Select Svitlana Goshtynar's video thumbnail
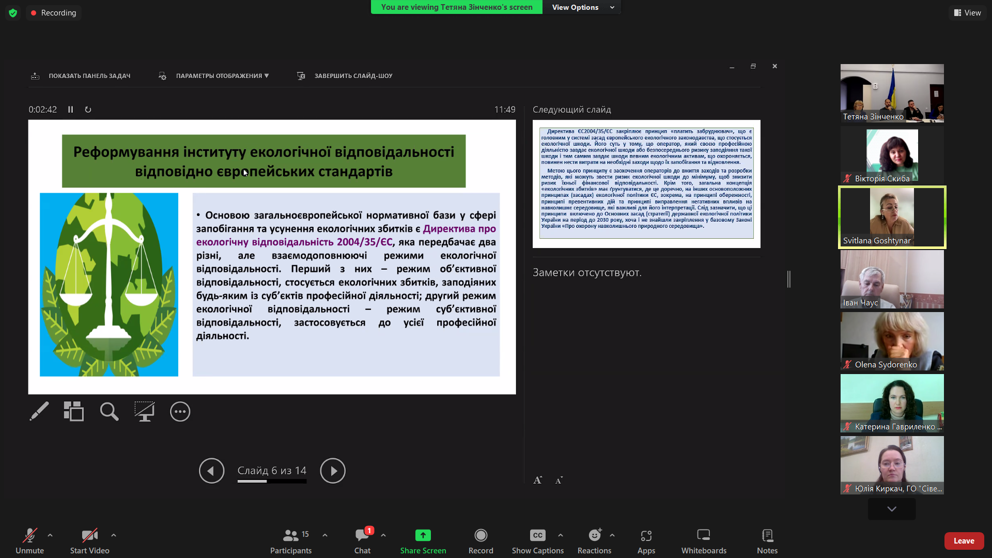992x558 pixels. point(891,217)
